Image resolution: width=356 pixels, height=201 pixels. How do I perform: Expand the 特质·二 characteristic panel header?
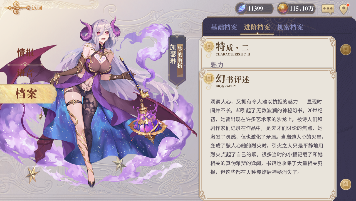pyautogui.click(x=267, y=49)
